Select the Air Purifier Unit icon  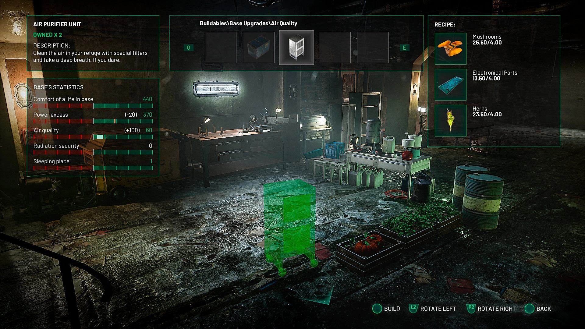click(x=296, y=47)
